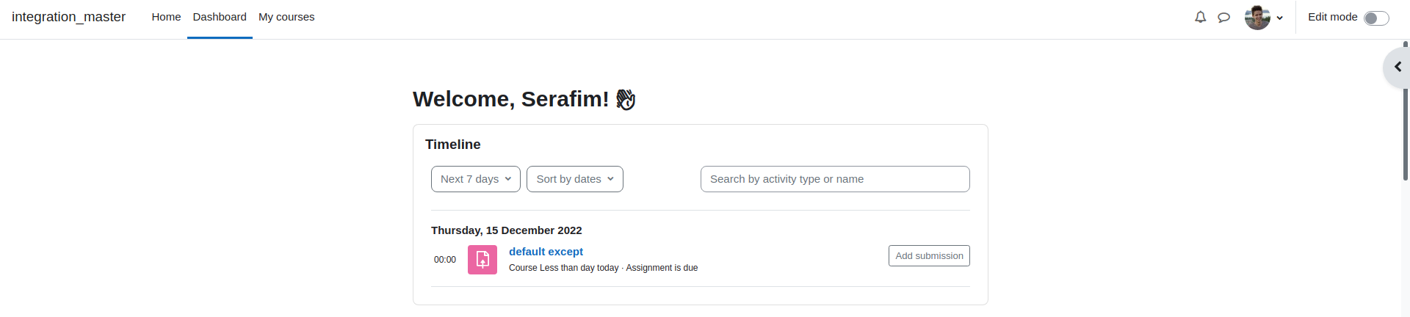This screenshot has height=317, width=1410.
Task: Click the waving hand emoji
Action: [x=626, y=99]
